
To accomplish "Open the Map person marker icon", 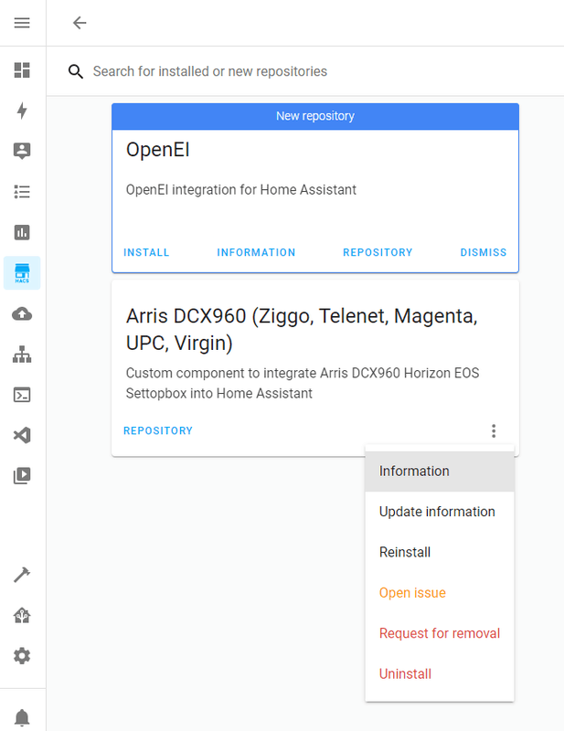I will [22, 151].
